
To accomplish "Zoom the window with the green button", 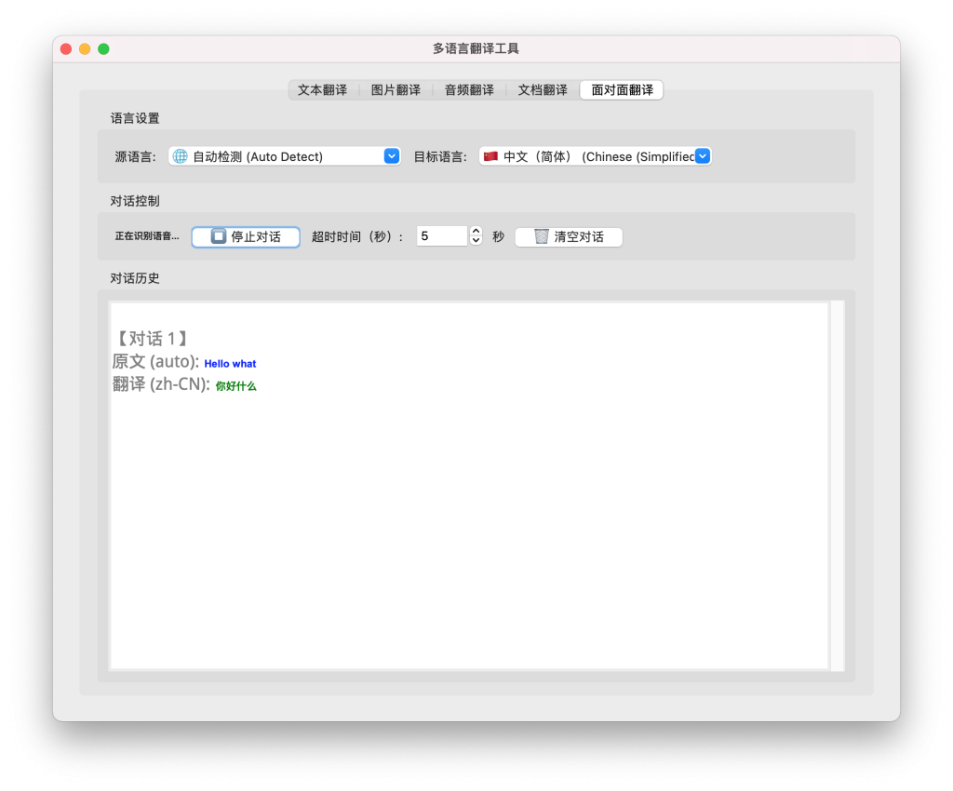I will [x=103, y=48].
